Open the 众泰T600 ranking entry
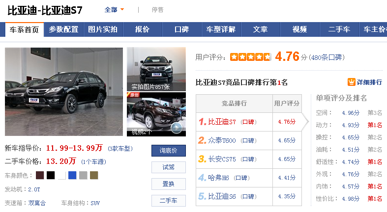The height and width of the screenshot is (212, 387). [222, 140]
